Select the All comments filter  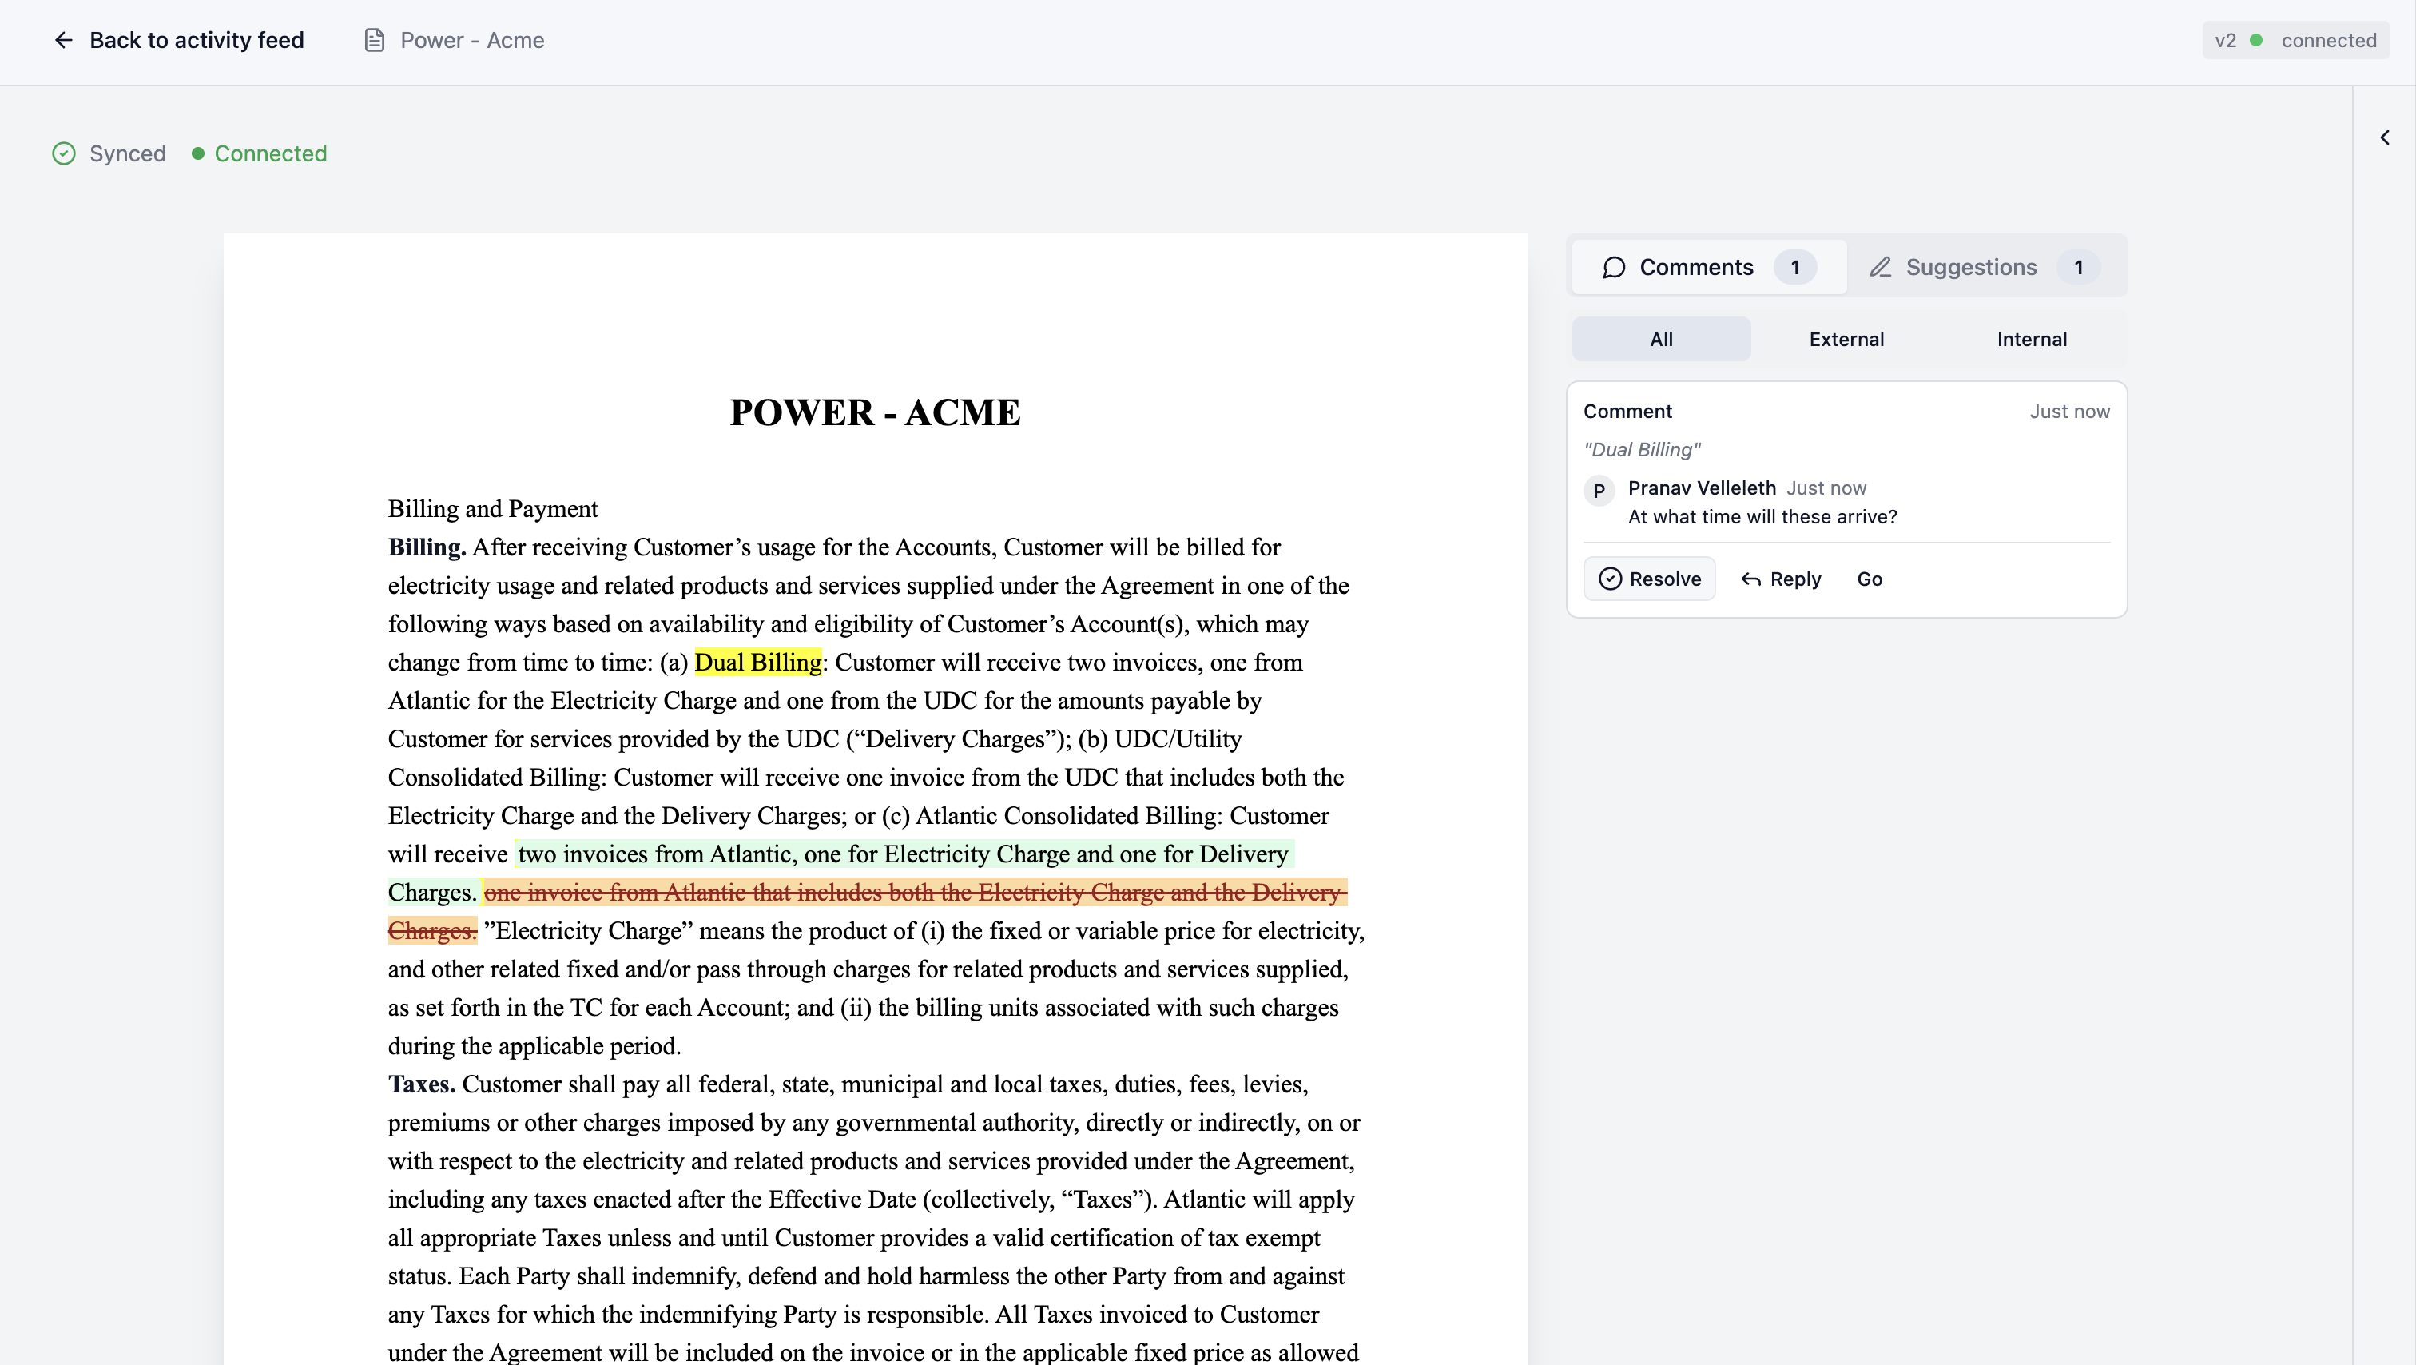pos(1661,340)
